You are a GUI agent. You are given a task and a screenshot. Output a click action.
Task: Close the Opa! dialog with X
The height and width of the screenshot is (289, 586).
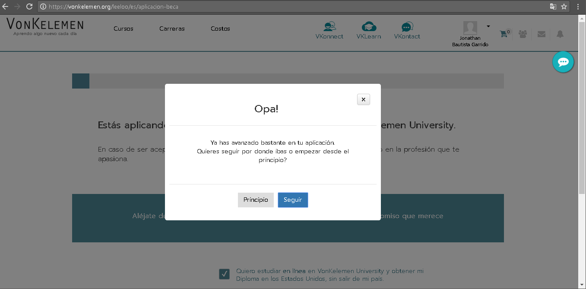[x=363, y=100]
